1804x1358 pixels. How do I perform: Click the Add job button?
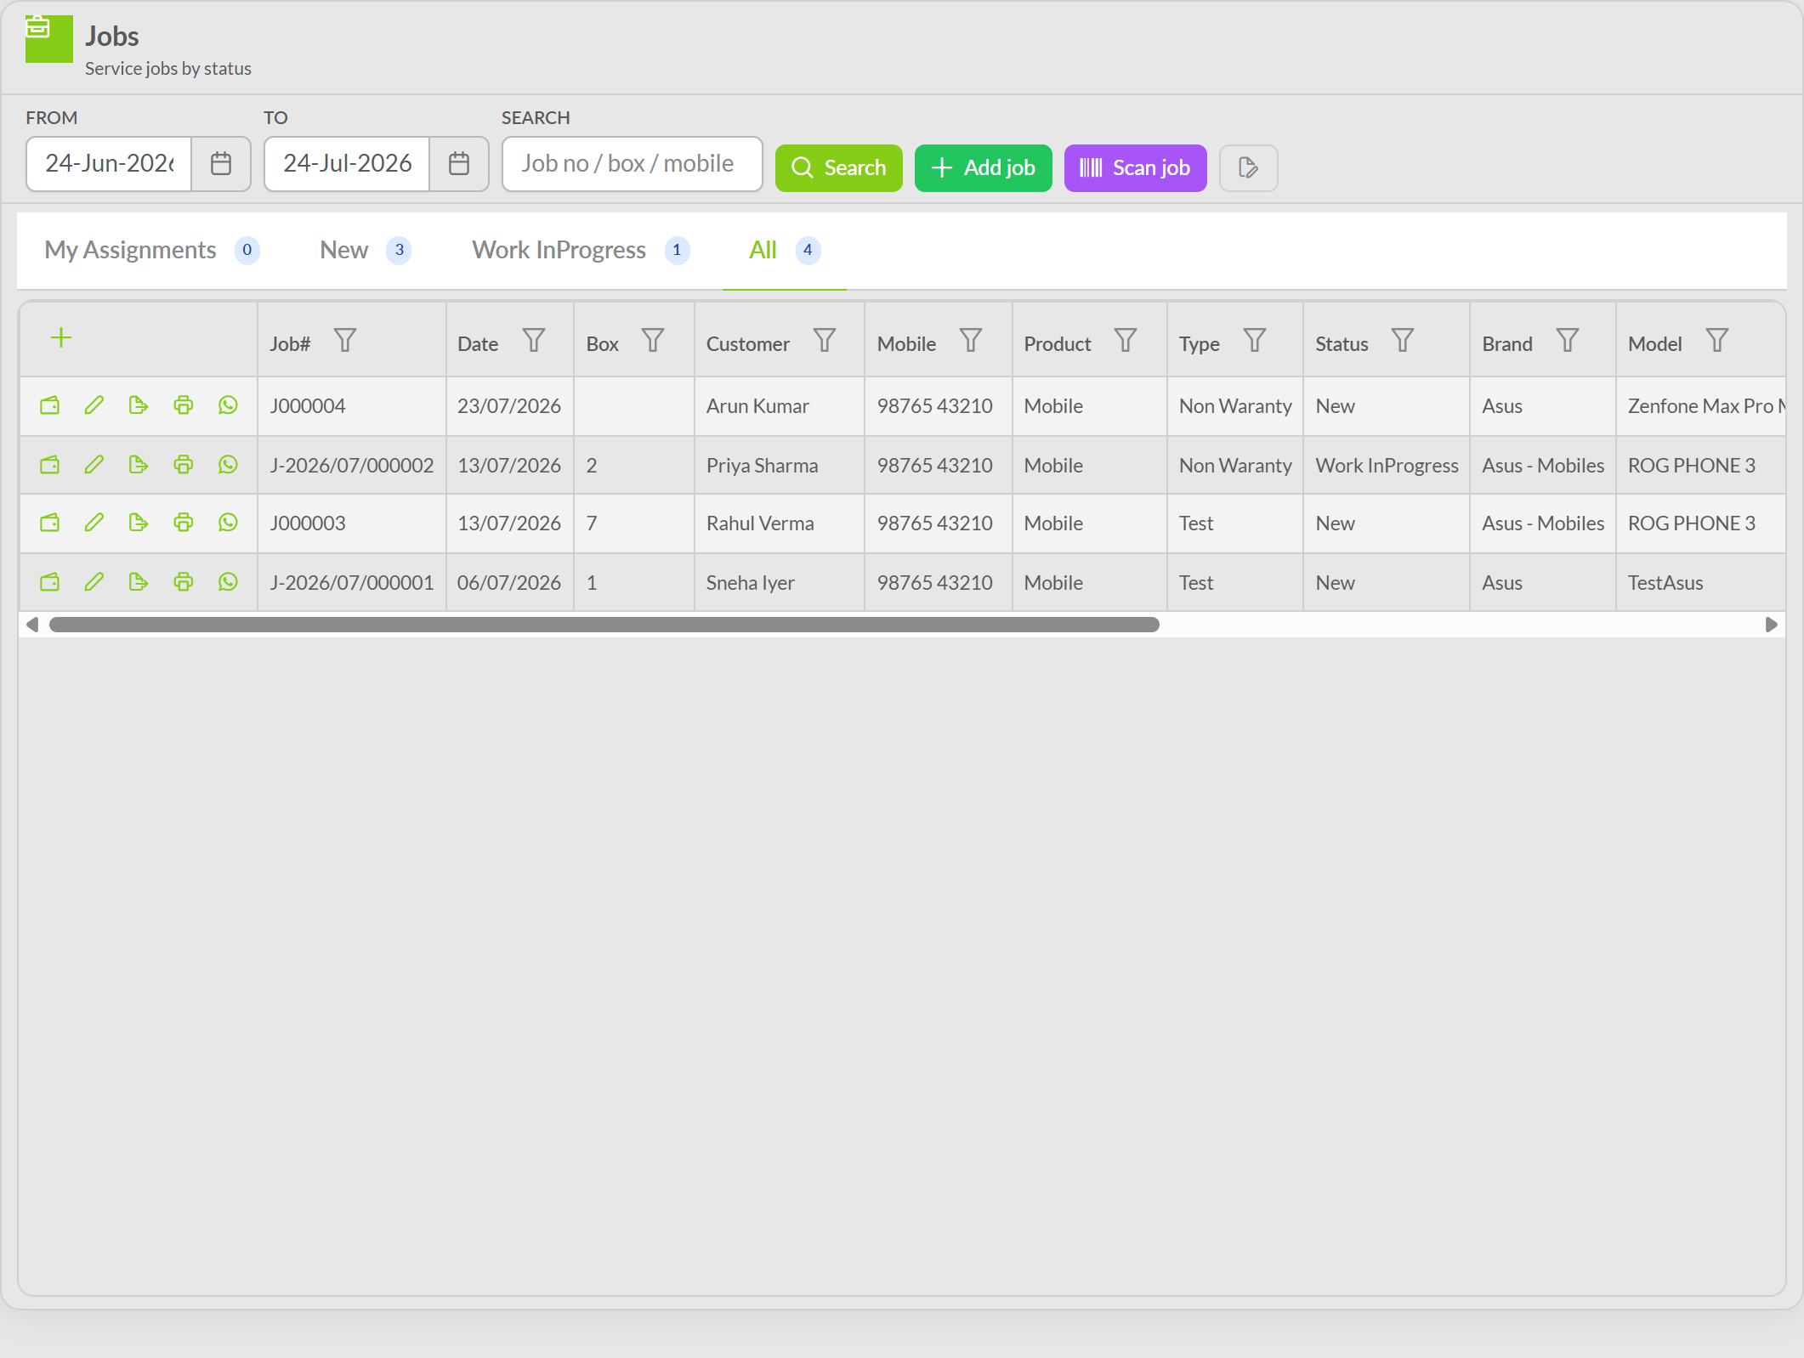click(983, 167)
